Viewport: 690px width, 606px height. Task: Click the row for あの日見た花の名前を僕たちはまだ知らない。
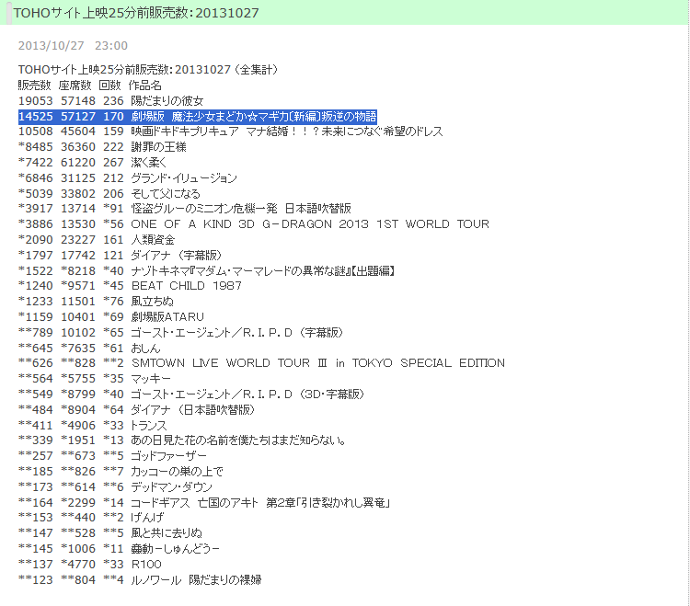(183, 440)
